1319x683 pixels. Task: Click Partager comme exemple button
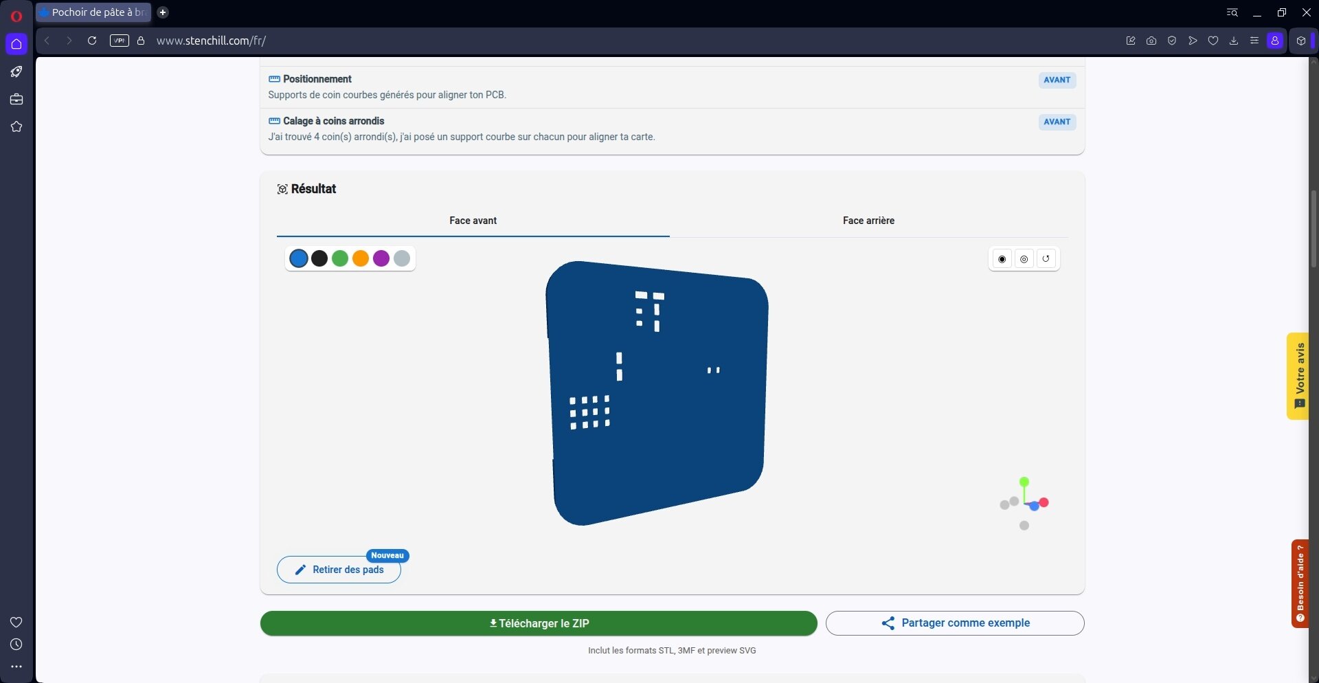point(955,623)
